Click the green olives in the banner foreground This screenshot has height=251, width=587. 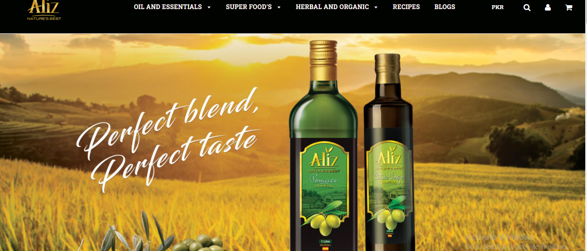pos(197,244)
